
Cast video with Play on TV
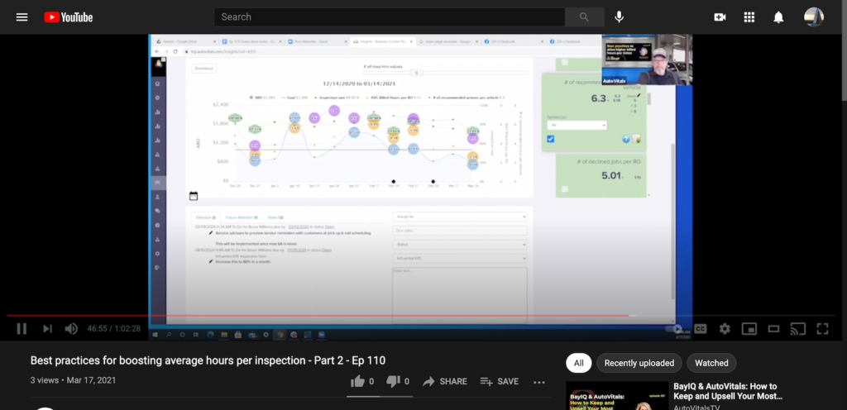[x=798, y=328]
